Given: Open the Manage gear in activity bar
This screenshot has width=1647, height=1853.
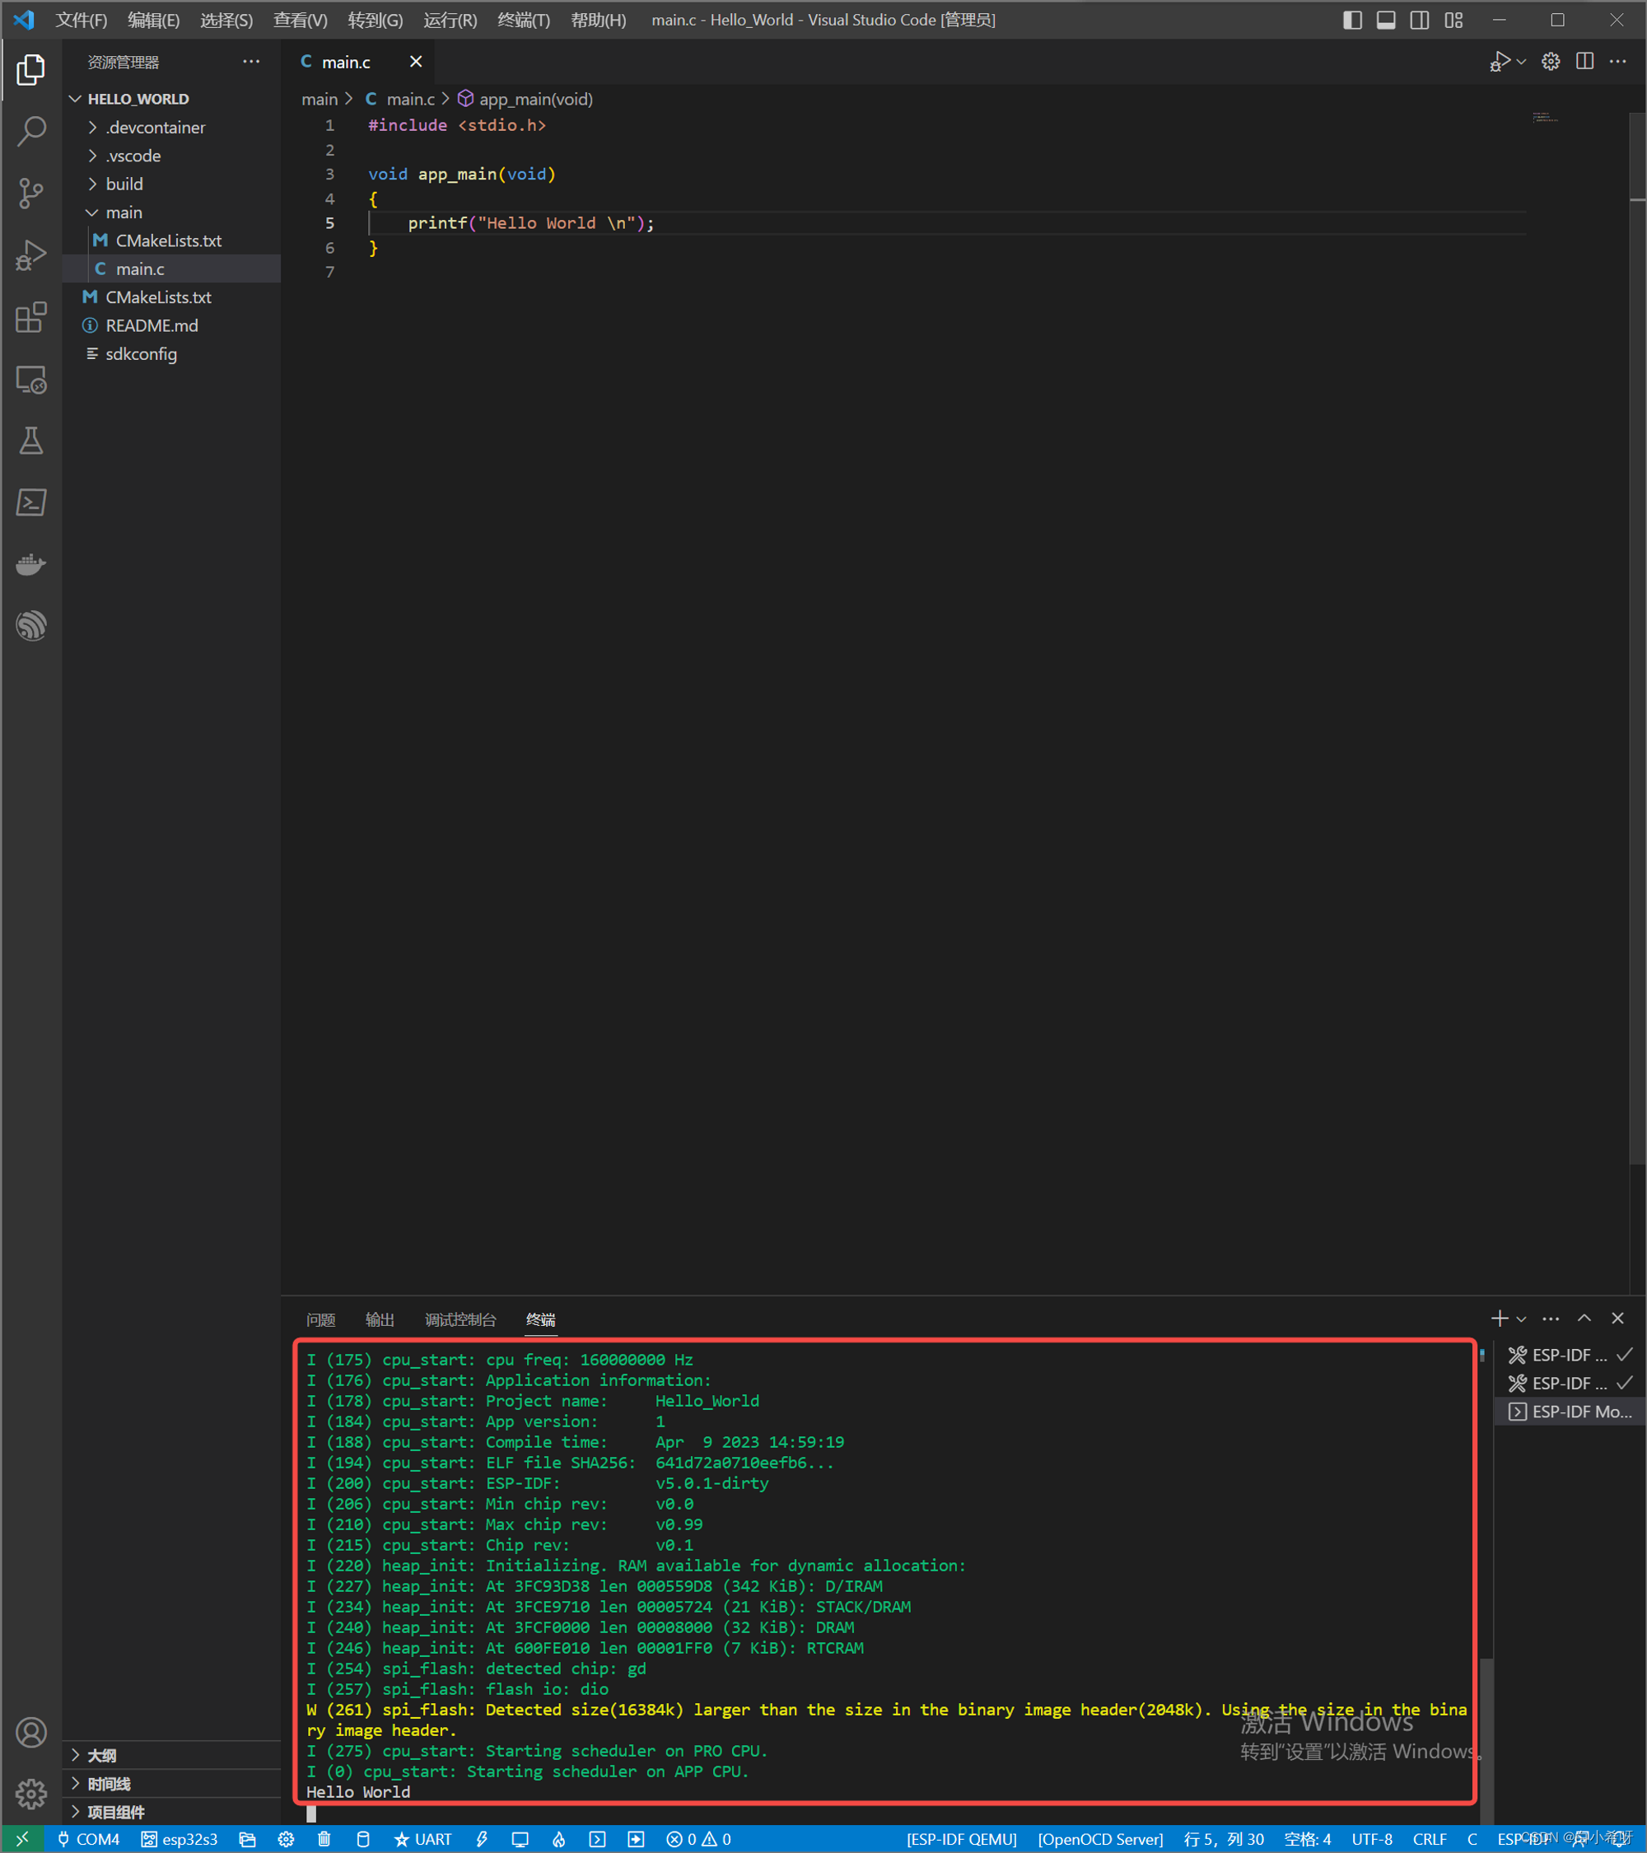Looking at the screenshot, I should point(30,1792).
